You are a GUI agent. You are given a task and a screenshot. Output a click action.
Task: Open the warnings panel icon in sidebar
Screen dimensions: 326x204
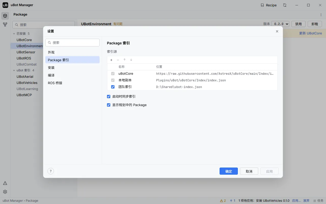pos(5,183)
